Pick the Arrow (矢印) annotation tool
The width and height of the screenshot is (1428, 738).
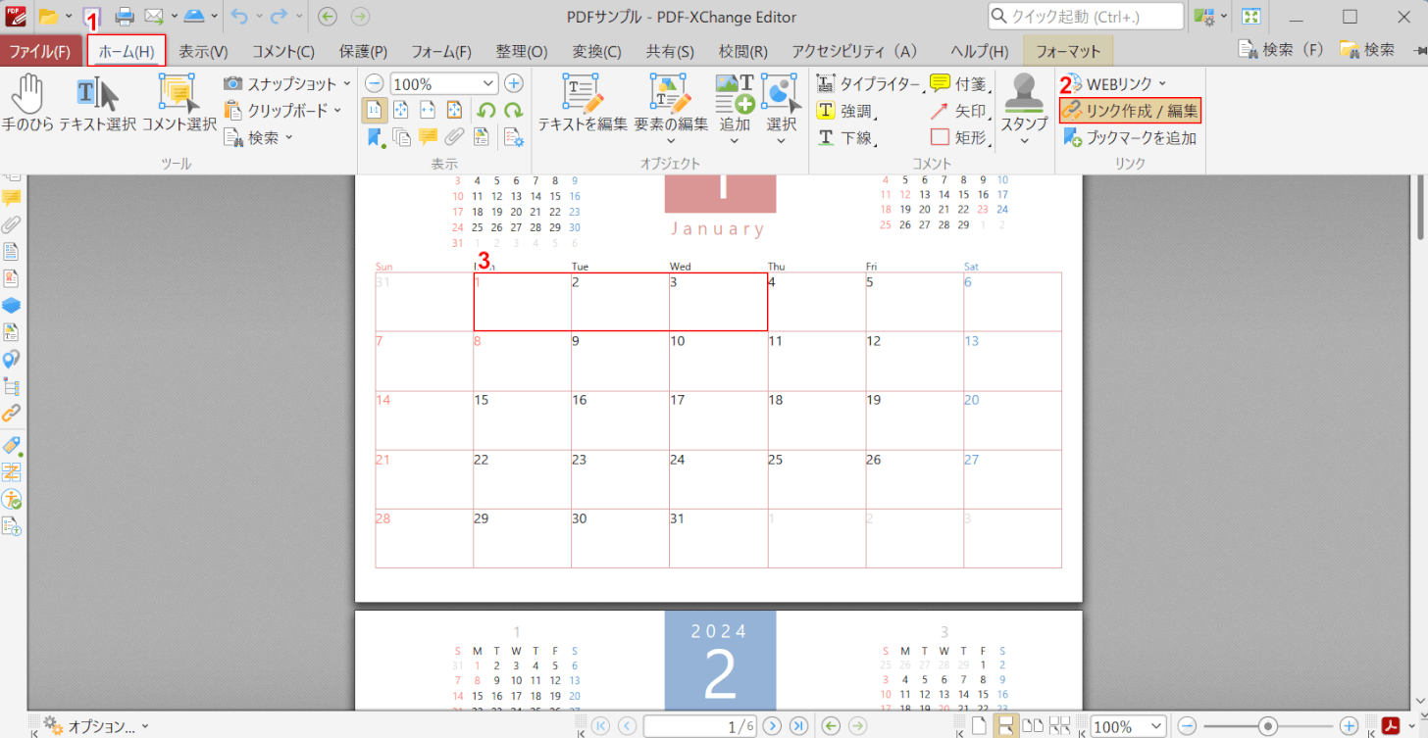coord(958,111)
